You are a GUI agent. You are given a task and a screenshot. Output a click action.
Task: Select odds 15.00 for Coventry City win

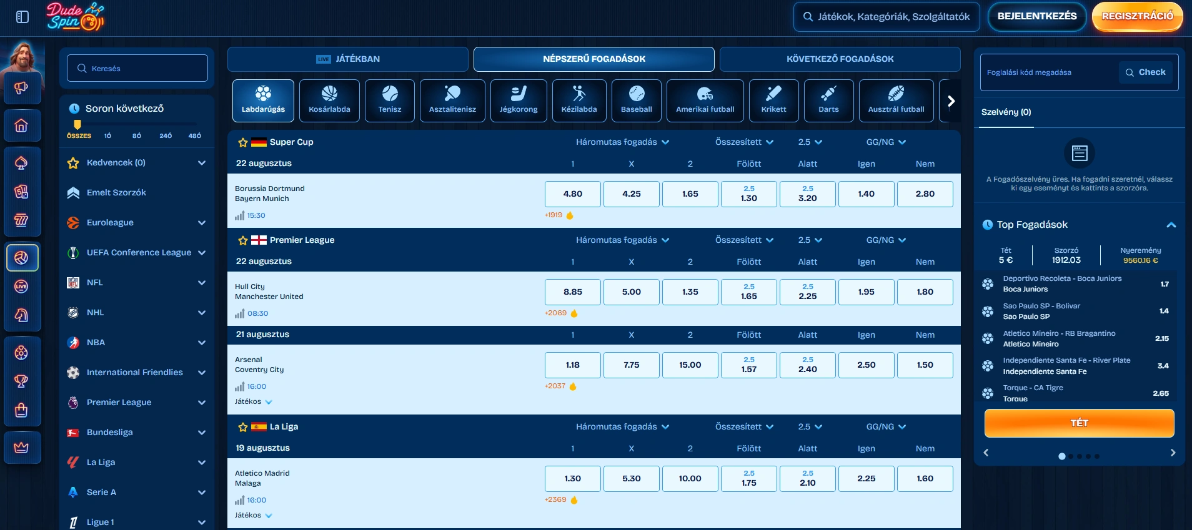coord(690,365)
